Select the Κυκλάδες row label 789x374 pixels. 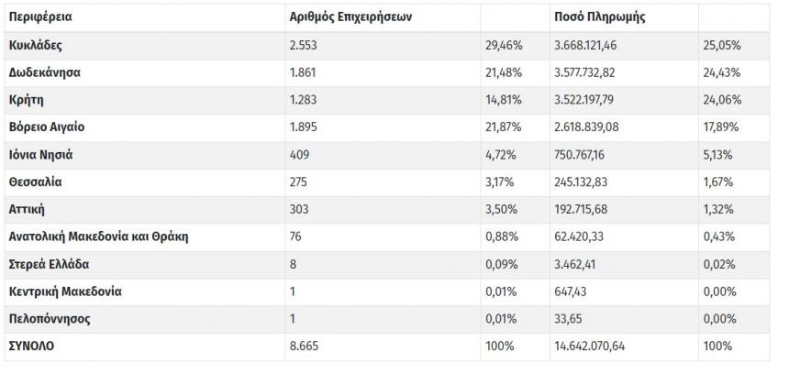(x=35, y=45)
